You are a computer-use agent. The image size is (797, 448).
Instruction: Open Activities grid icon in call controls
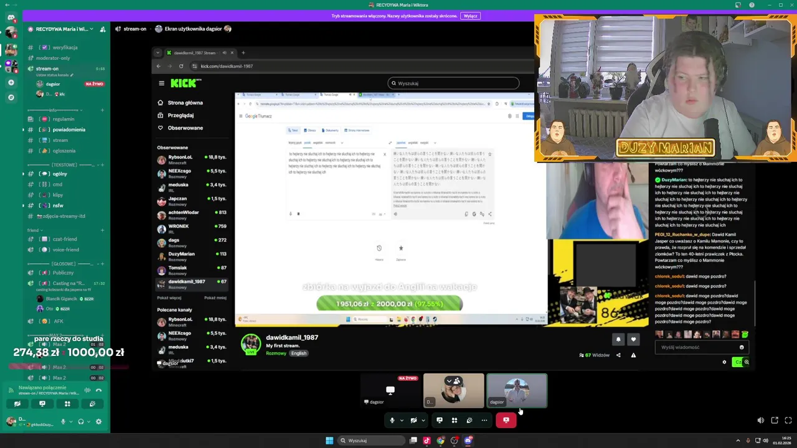455,420
